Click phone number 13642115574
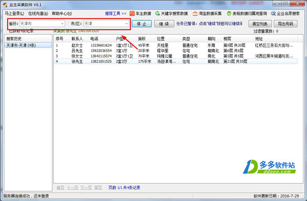The height and width of the screenshot is (201, 307). (x=101, y=56)
